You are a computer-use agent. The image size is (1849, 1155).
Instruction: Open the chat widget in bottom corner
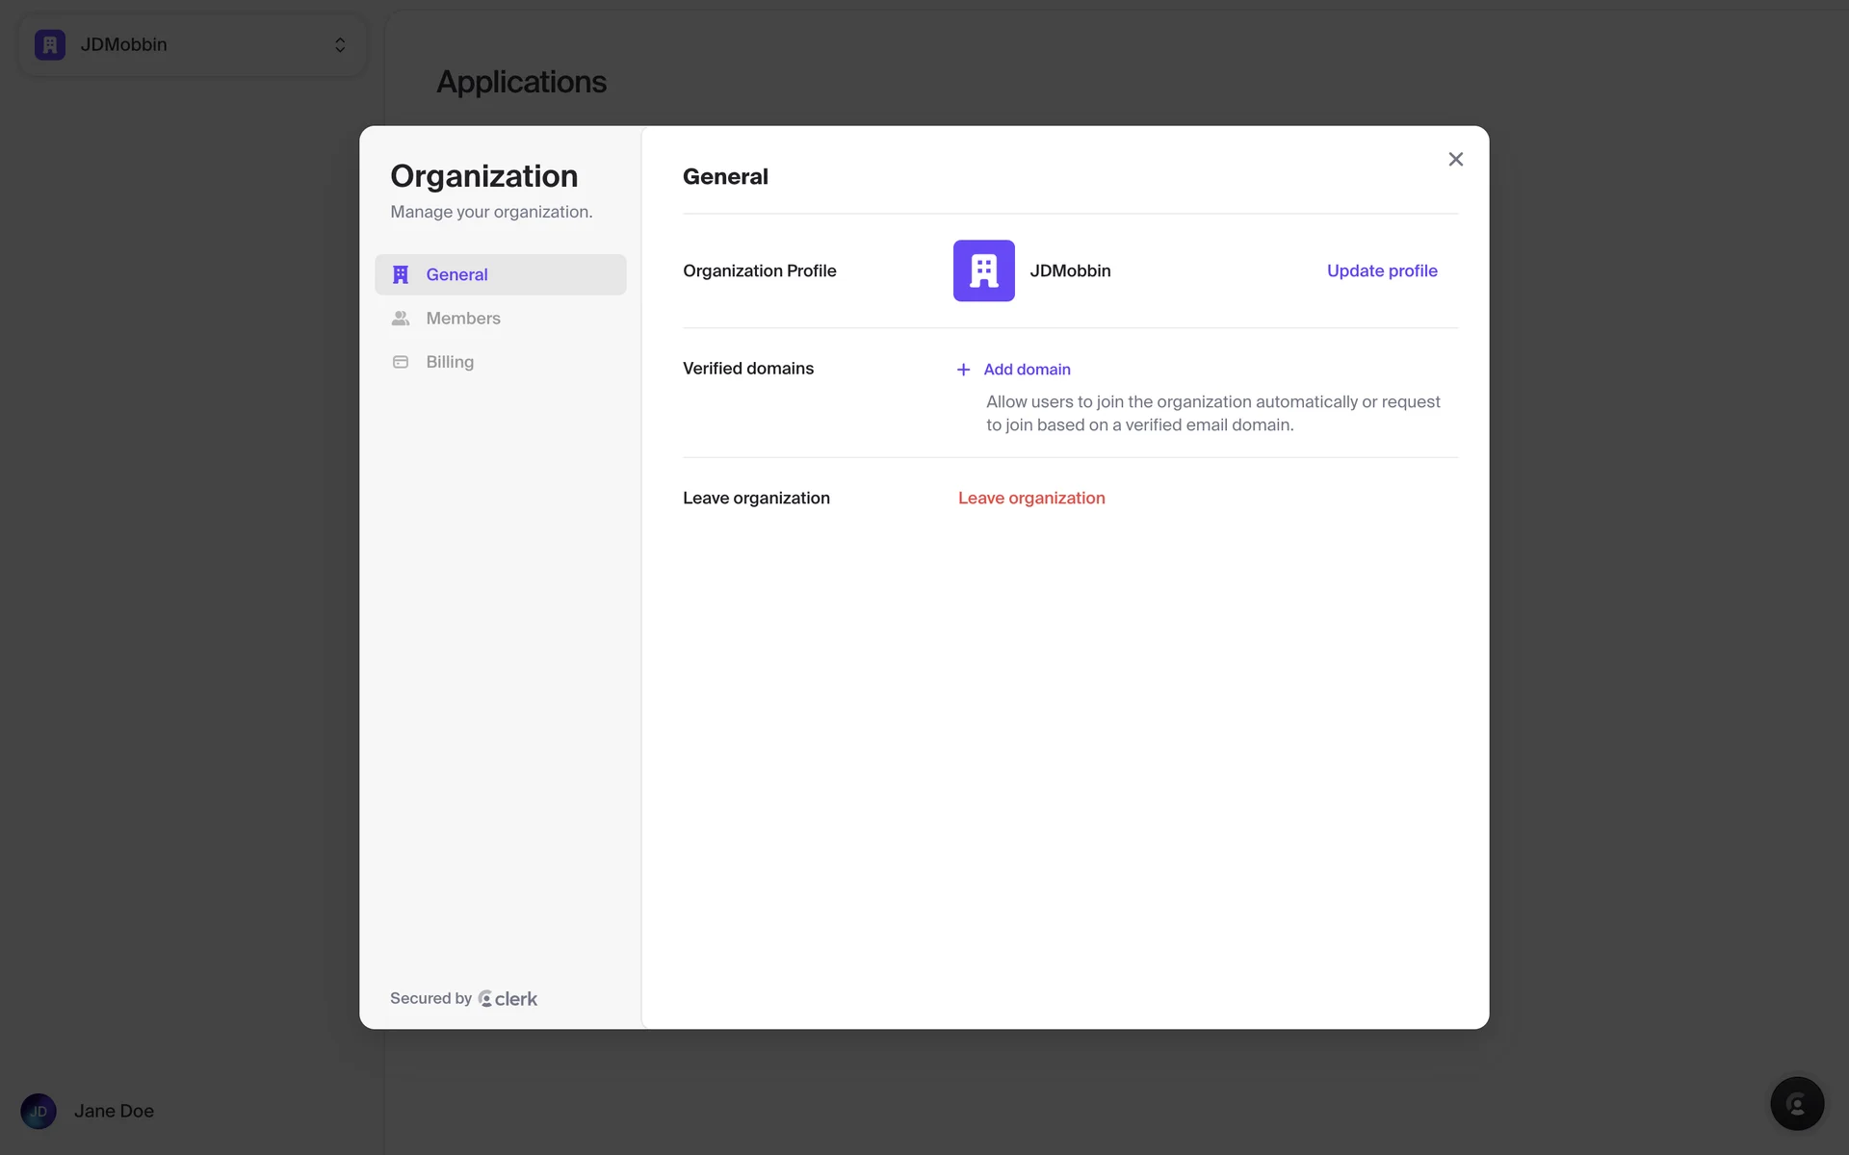pyautogui.click(x=1796, y=1104)
